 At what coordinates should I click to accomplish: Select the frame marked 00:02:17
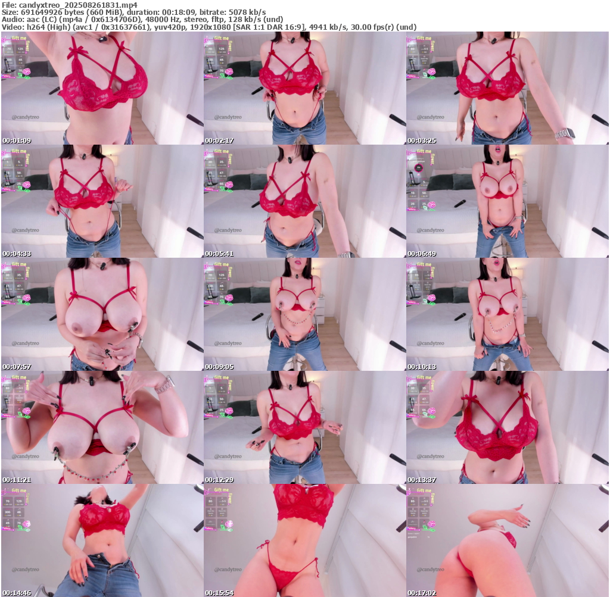[x=304, y=88]
